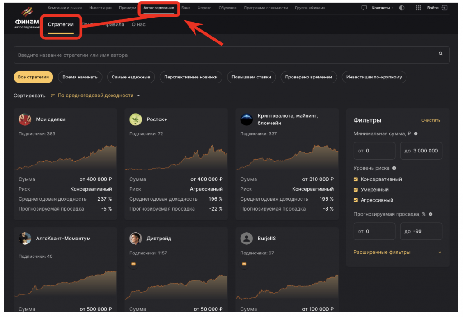This screenshot has height=317, width=463.
Task: Switch to the Стратегии tab
Action: pyautogui.click(x=61, y=25)
